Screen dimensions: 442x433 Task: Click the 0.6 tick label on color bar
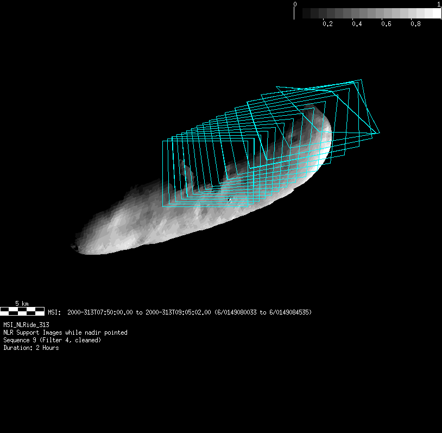386,24
